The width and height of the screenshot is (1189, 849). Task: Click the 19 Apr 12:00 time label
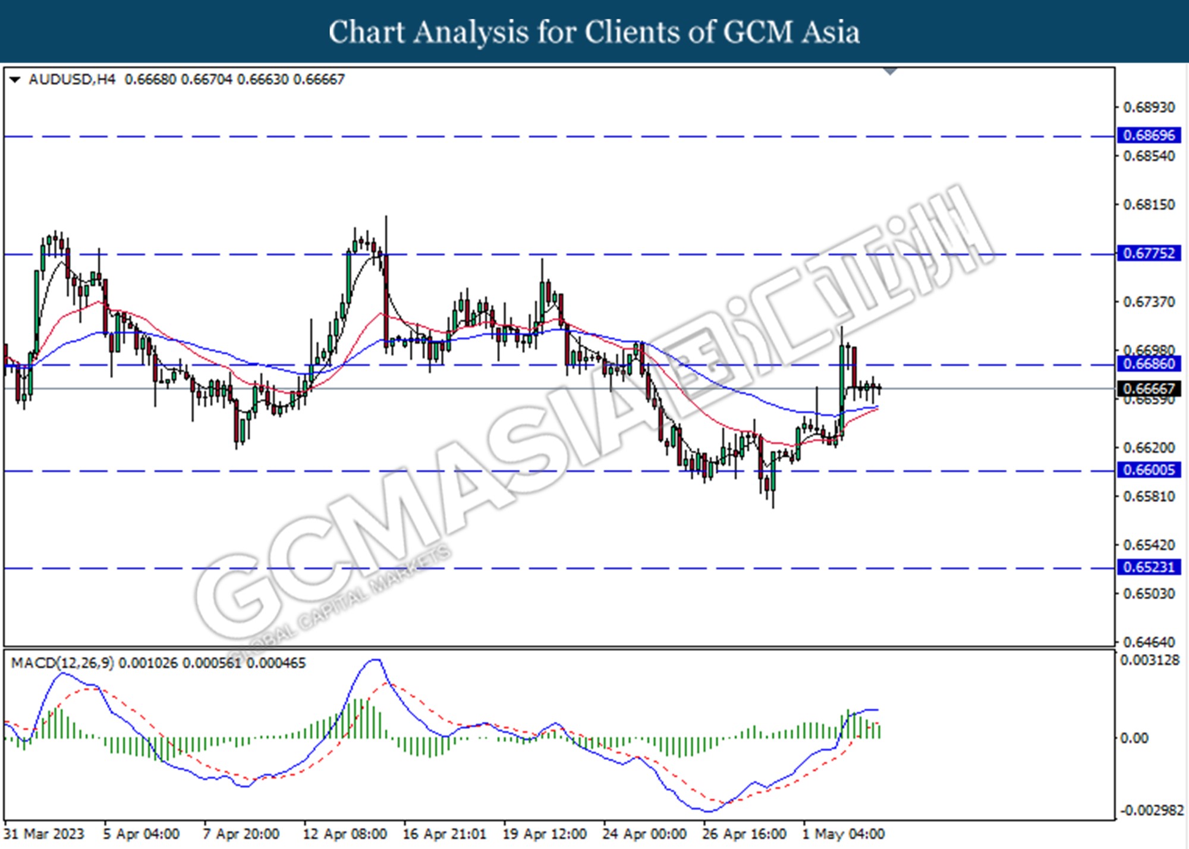[545, 834]
